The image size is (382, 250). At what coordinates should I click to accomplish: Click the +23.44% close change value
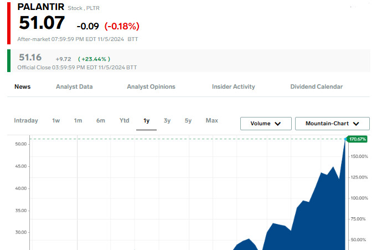click(94, 59)
